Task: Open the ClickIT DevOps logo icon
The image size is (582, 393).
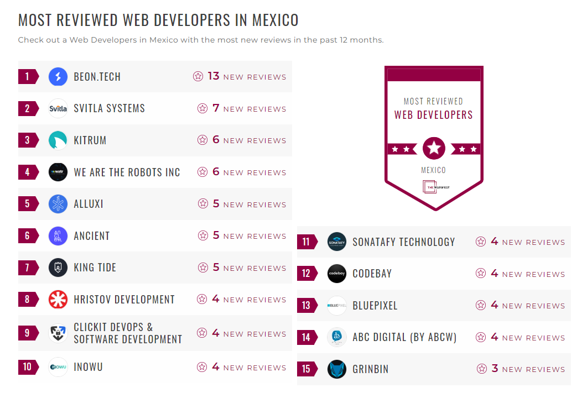Action: pyautogui.click(x=58, y=333)
